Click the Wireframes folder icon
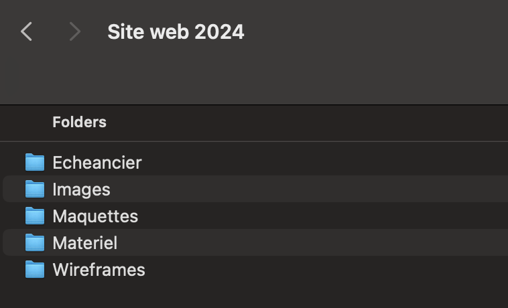Viewport: 508px width, 308px height. [35, 270]
